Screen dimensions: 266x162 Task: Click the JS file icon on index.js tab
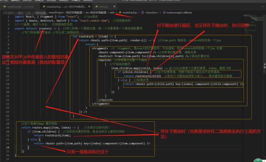(96, 7)
